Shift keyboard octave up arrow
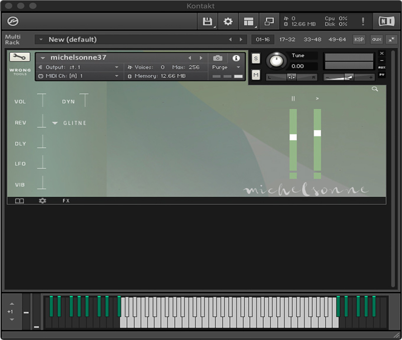The width and height of the screenshot is (402, 340). point(12,304)
